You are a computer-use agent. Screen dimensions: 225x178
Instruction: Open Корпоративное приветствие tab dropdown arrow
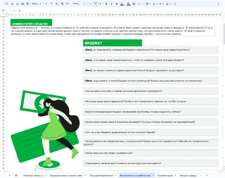tap(85, 175)
